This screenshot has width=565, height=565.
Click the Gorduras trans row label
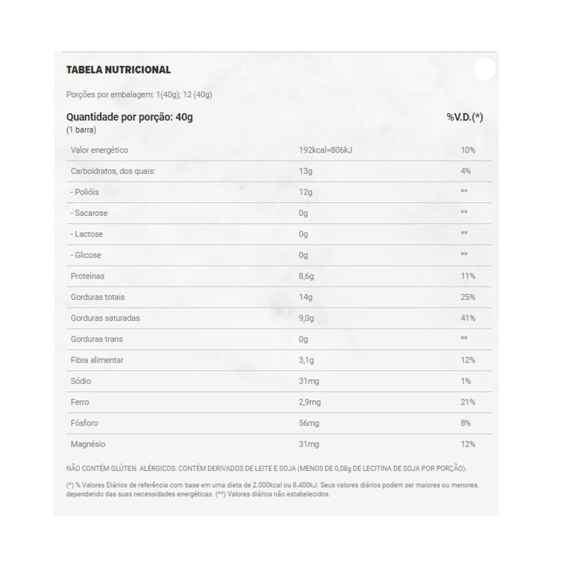point(97,339)
